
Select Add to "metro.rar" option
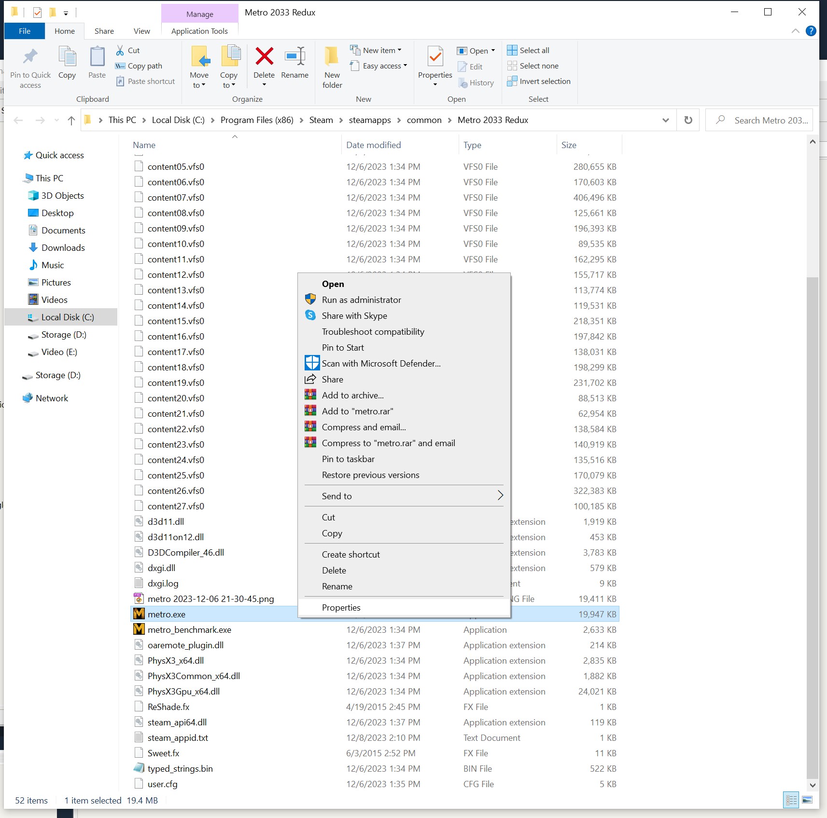tap(404, 411)
